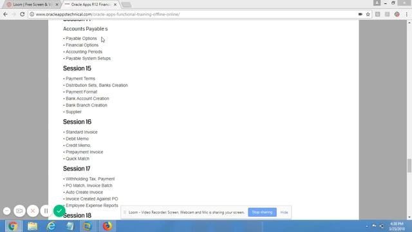Click the Standard Invoice item
This screenshot has height=232, width=412.
click(82, 132)
